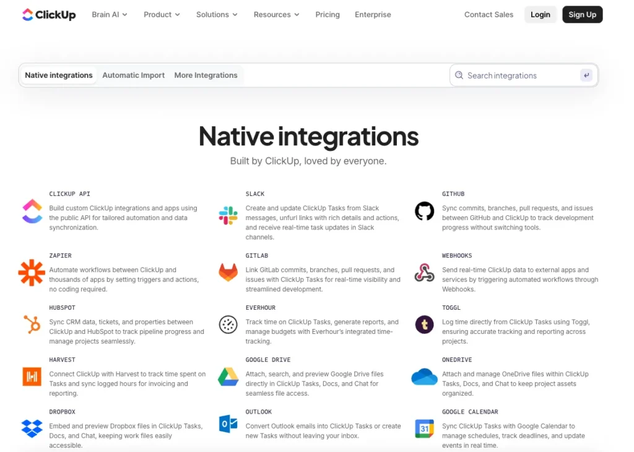Viewport: 634px width, 452px height.
Task: Expand the Solutions dropdown menu
Action: (217, 15)
